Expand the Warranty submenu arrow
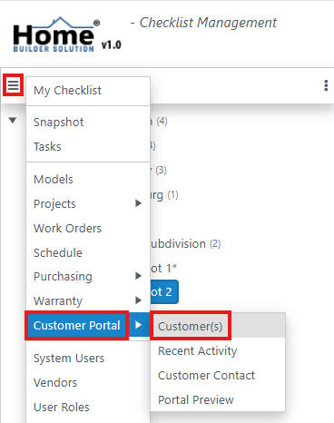The image size is (334, 423). pyautogui.click(x=138, y=300)
